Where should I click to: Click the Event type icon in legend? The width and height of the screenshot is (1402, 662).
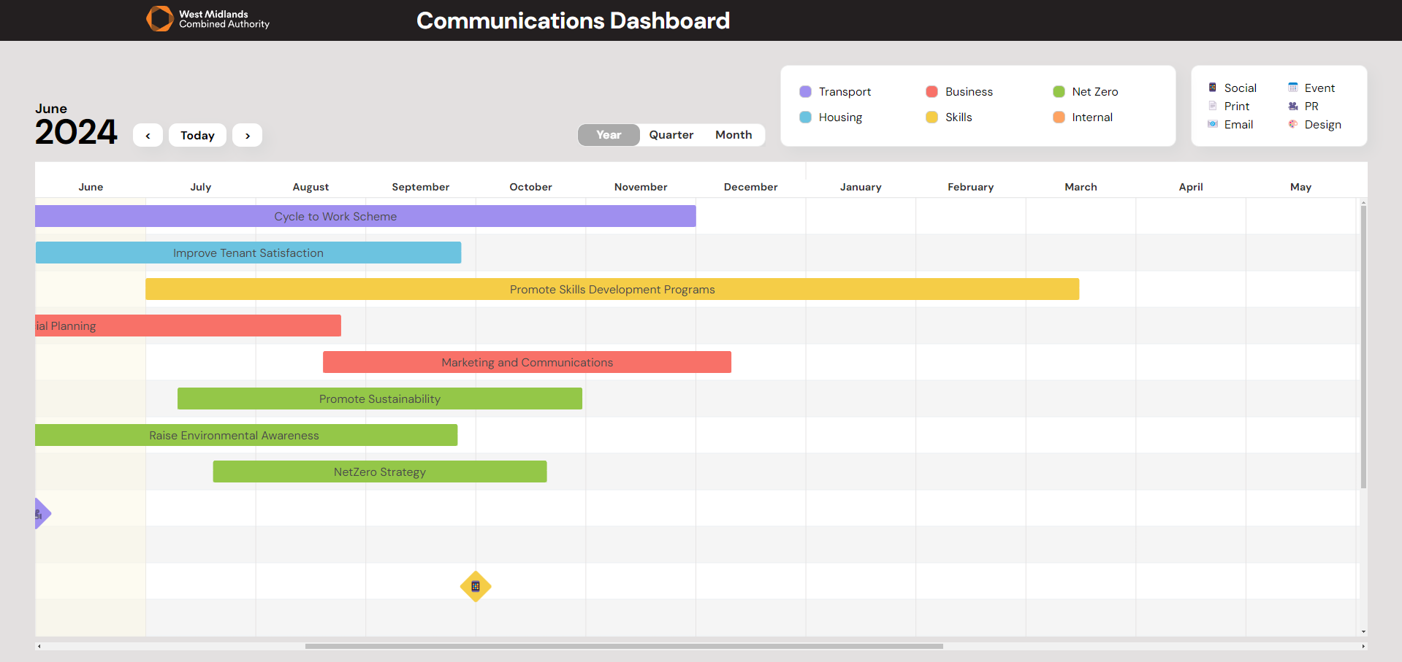coord(1293,88)
